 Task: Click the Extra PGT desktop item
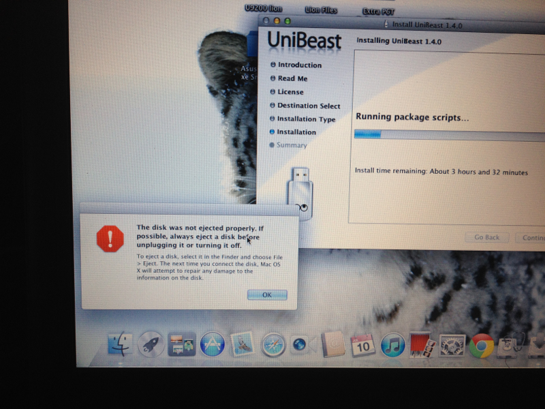coord(379,12)
